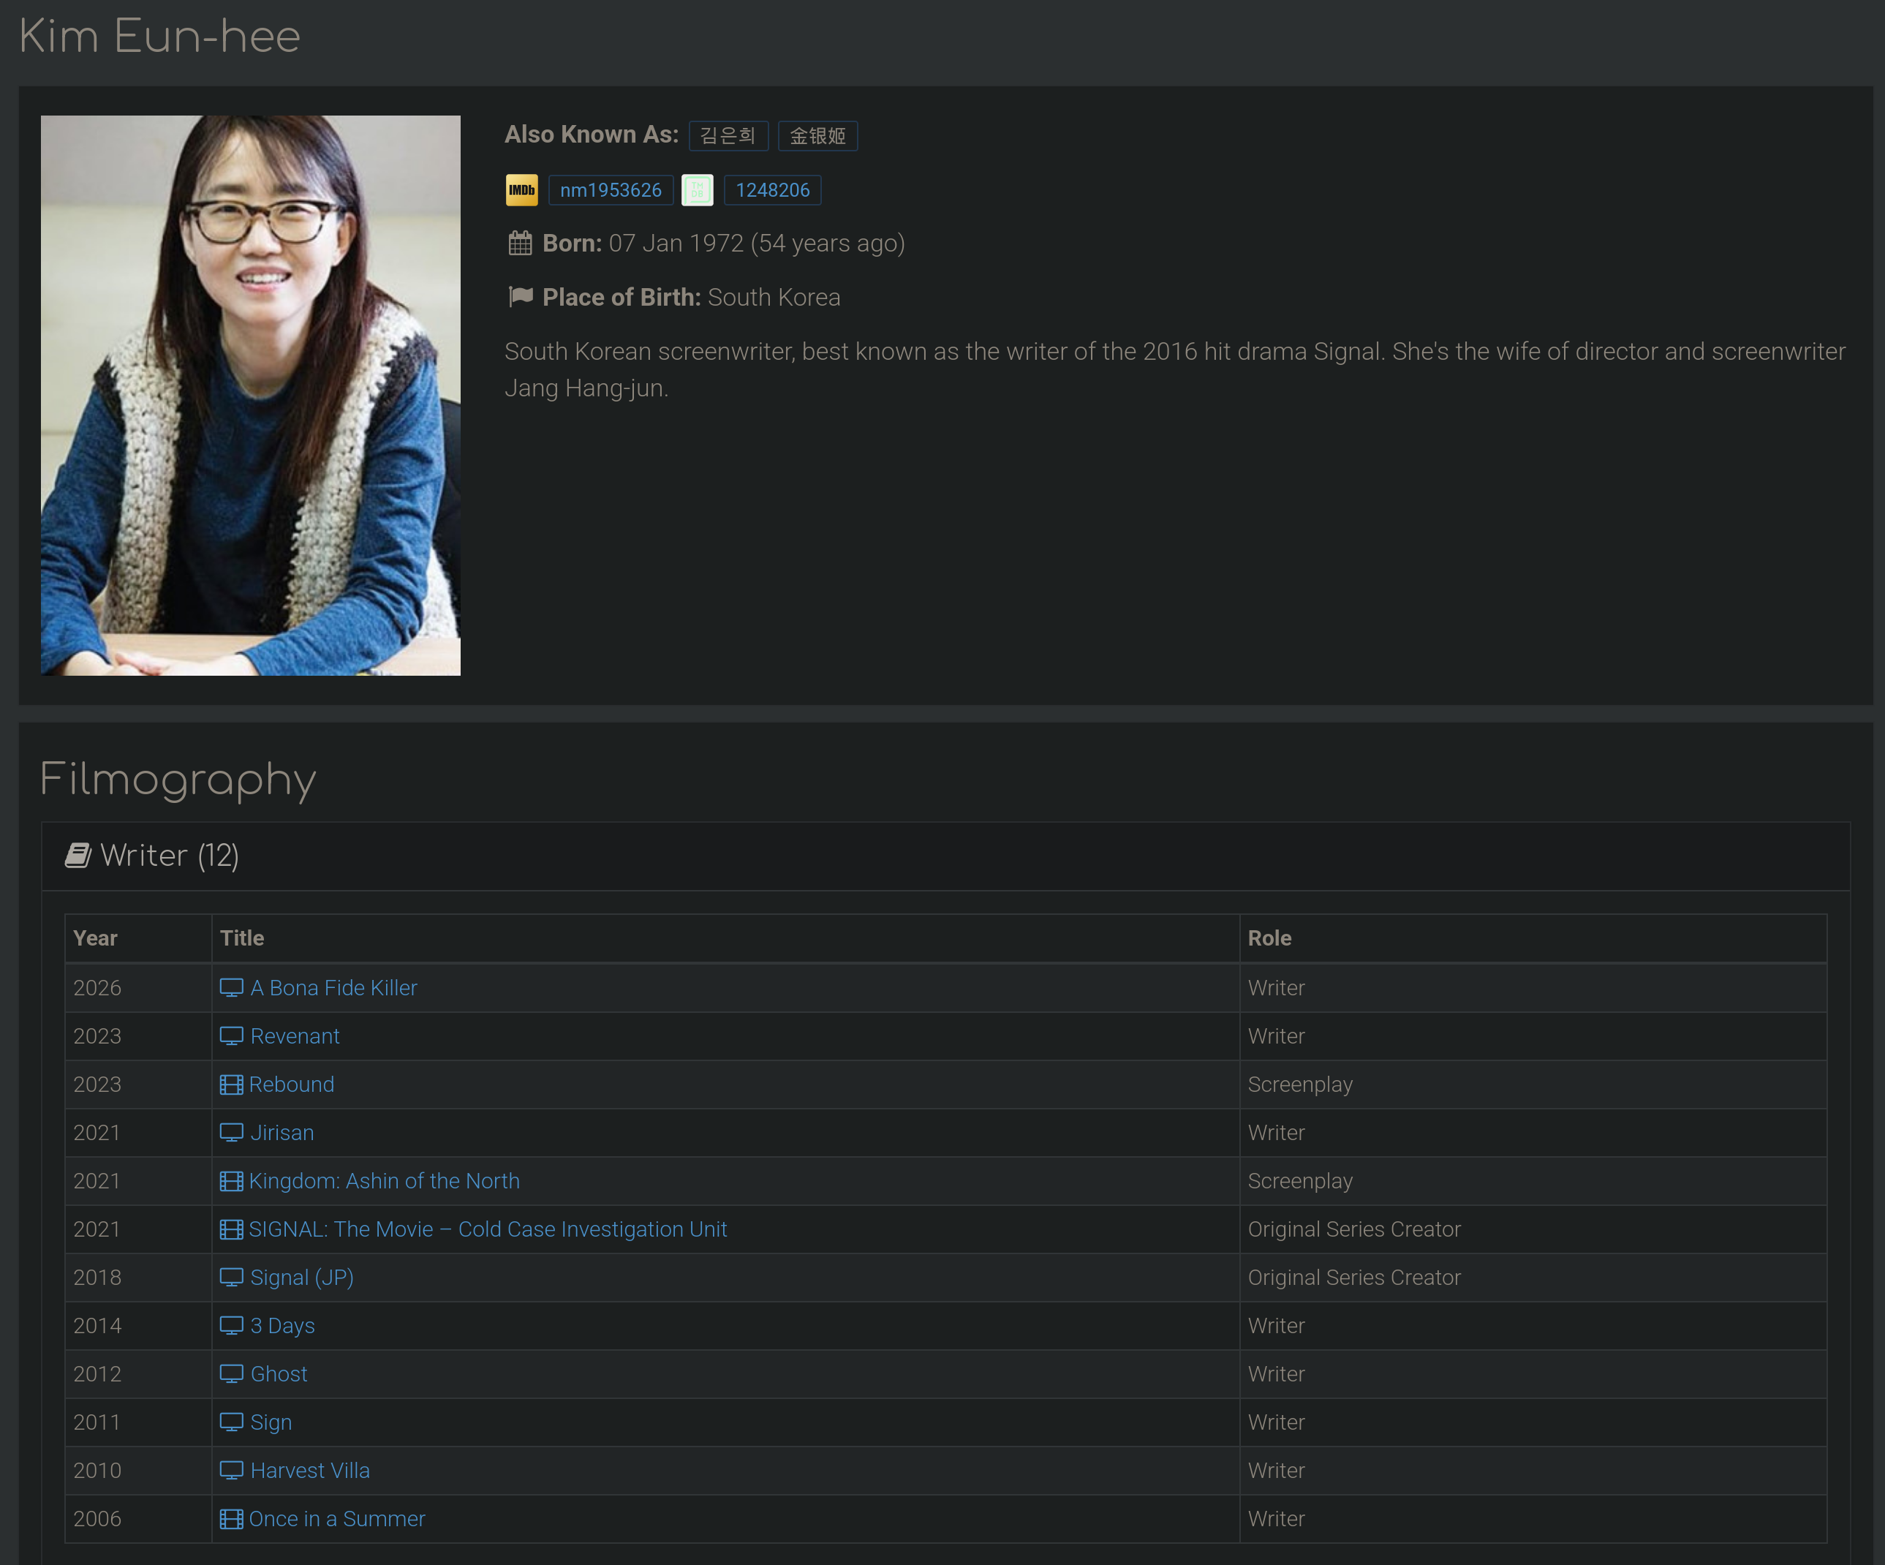Open the Rebound title link
The width and height of the screenshot is (1885, 1565).
tap(292, 1085)
